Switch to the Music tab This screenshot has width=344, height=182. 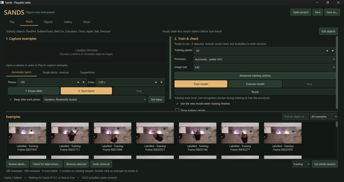click(87, 22)
